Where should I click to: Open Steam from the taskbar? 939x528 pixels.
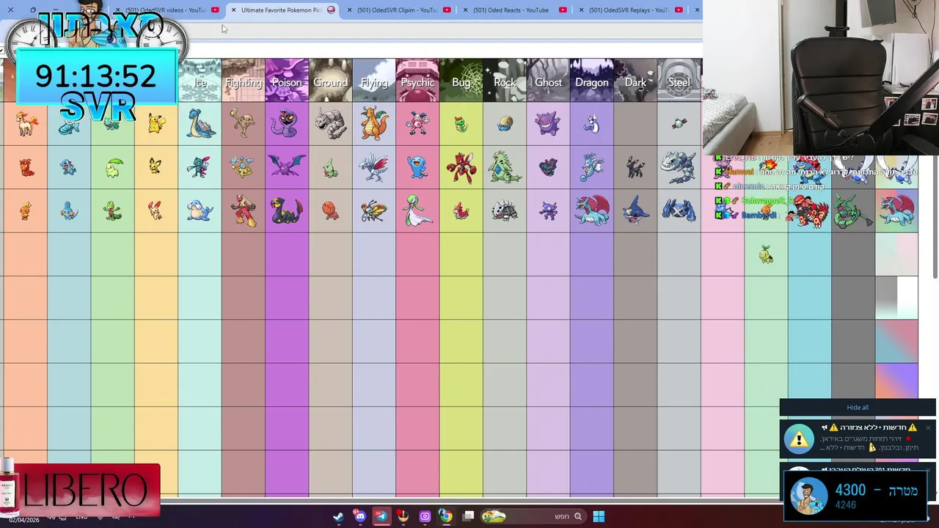click(338, 516)
